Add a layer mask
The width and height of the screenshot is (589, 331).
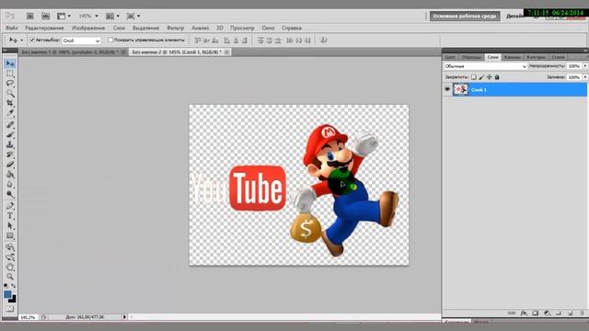pyautogui.click(x=536, y=313)
